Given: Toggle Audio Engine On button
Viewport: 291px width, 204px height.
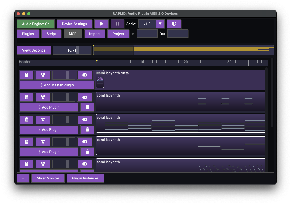Looking at the screenshot, I should [36, 24].
